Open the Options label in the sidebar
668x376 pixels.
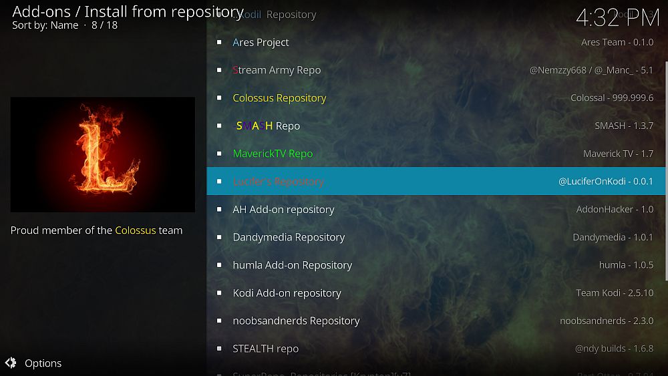pos(43,363)
